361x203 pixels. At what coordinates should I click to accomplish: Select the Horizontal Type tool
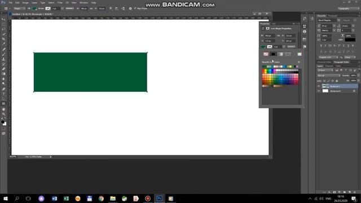(3, 94)
